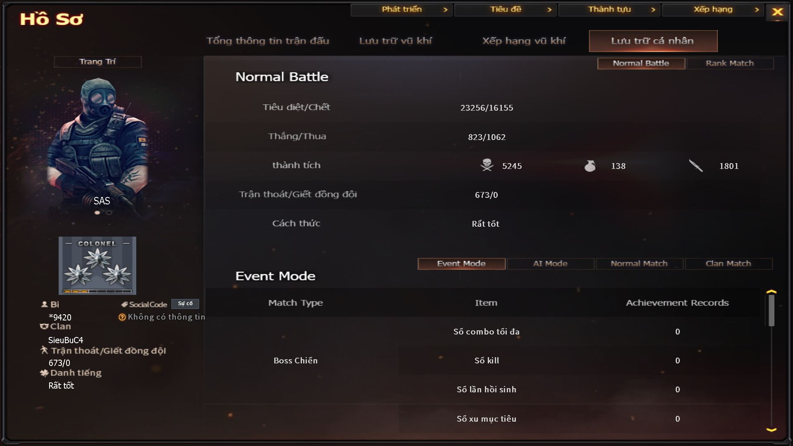Show Clan Match records
This screenshot has width=793, height=446.
(728, 263)
